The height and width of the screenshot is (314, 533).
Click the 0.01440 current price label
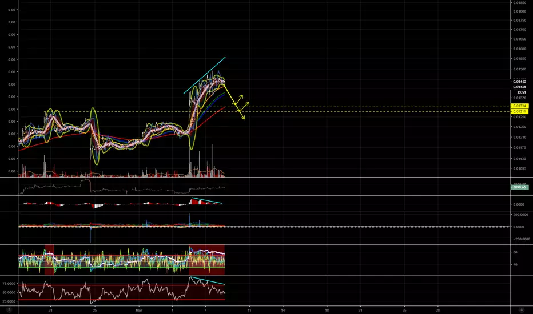[519, 82]
